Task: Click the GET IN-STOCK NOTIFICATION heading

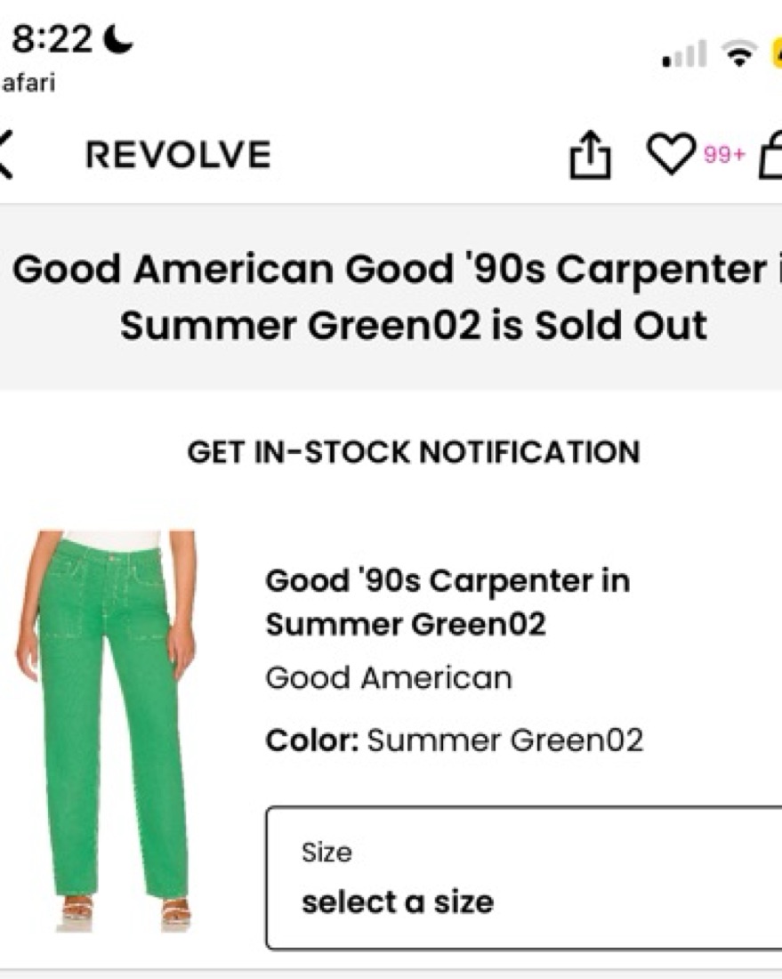Action: 414,452
